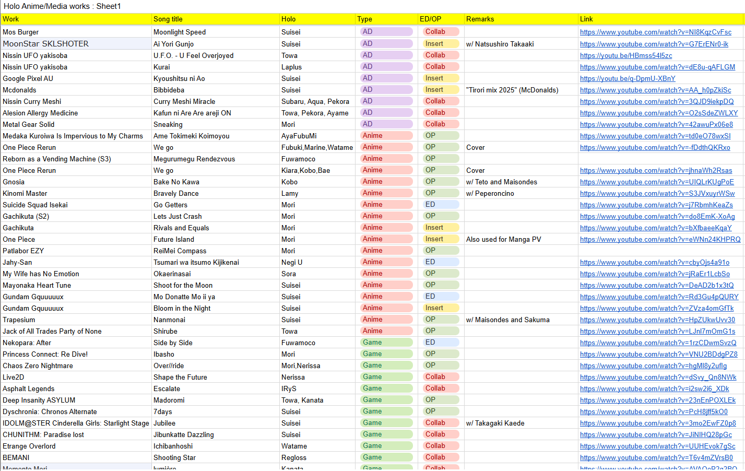Select the "Tirori mix 2025" remarks cell
This screenshot has height=471, width=745.
click(x=521, y=90)
